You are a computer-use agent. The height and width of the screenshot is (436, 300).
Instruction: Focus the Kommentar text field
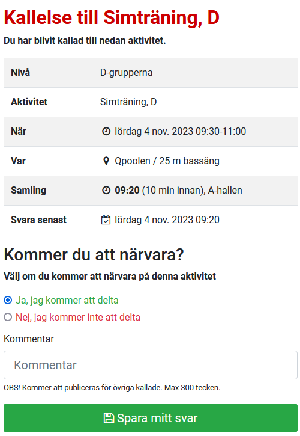pyautogui.click(x=151, y=365)
